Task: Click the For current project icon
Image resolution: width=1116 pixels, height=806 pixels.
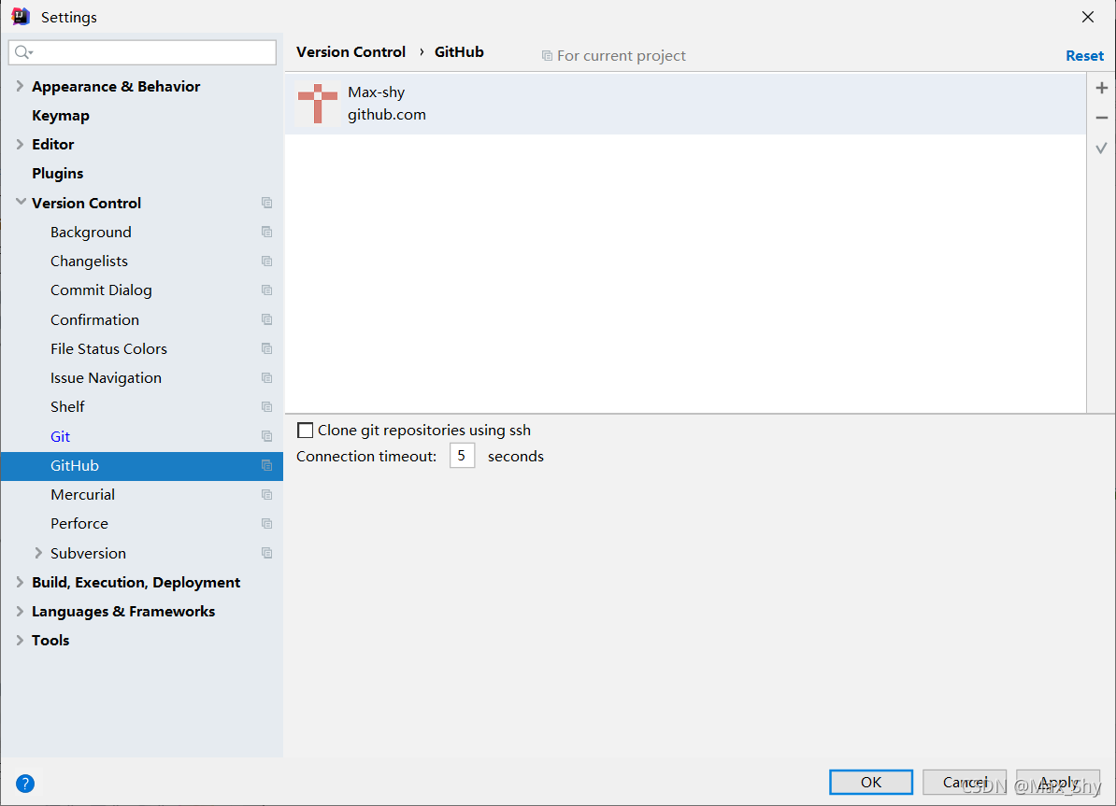Action: (547, 55)
